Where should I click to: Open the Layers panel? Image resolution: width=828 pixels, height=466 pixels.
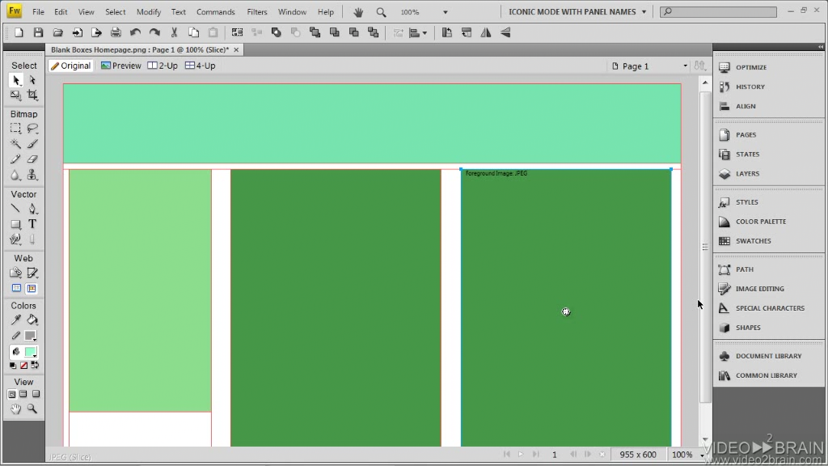pyautogui.click(x=746, y=174)
